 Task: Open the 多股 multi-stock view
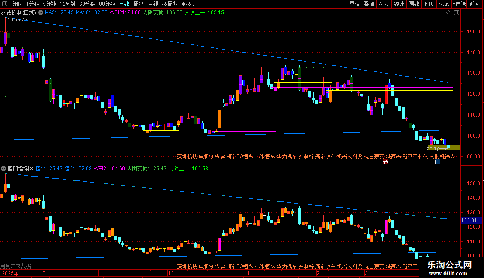point(384,4)
